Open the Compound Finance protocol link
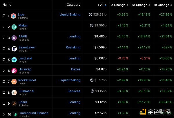Screen dimensions: 174x118 coord(33,113)
